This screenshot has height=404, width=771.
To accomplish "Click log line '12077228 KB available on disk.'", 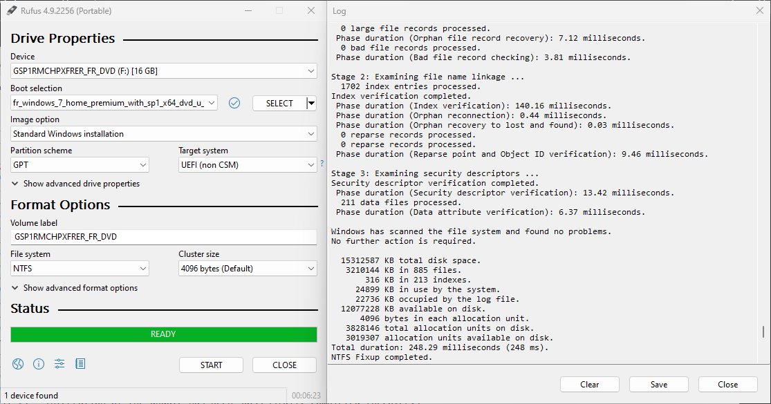I will pyautogui.click(x=413, y=309).
